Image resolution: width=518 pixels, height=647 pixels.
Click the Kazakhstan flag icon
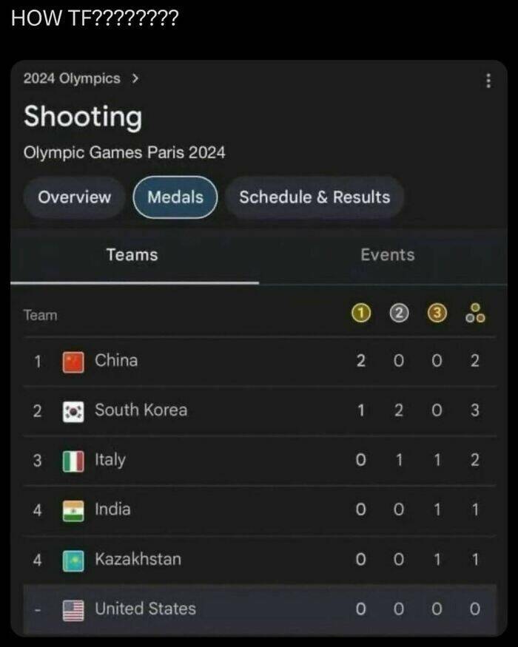click(x=73, y=560)
